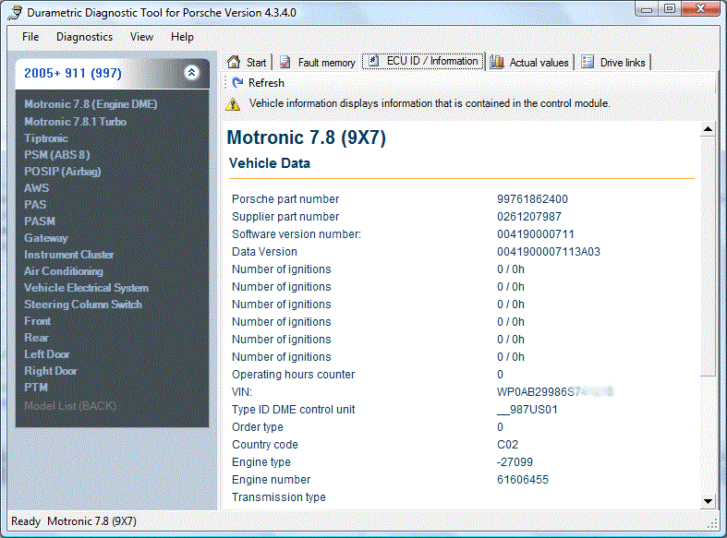
Task: Click Software version value 004190000711
Action: [536, 234]
